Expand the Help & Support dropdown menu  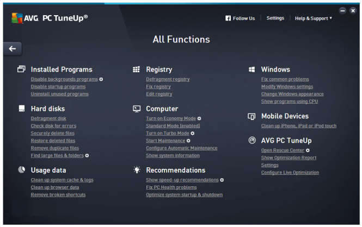pyautogui.click(x=314, y=18)
